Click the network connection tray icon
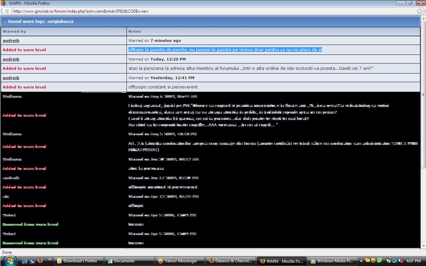Image resolution: width=426 pixels, height=266 pixels. pos(395,261)
